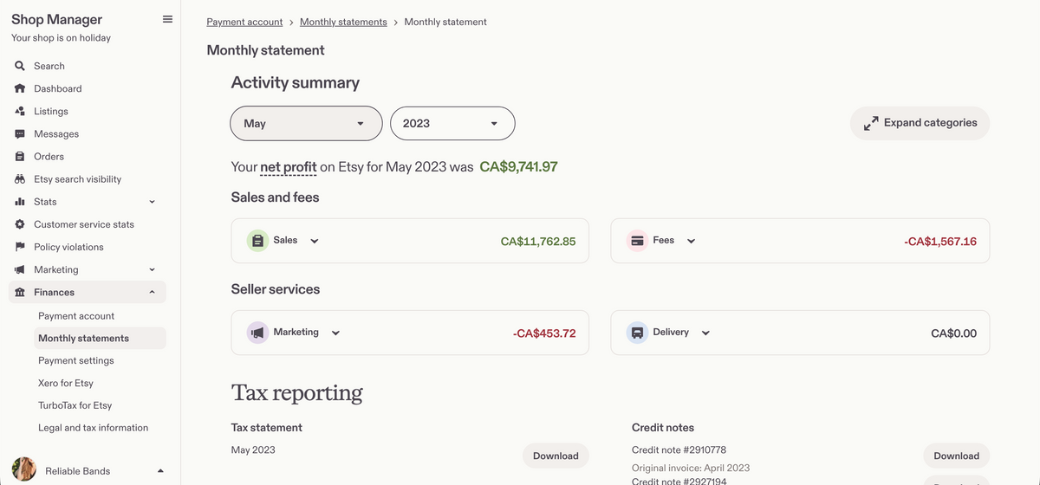The image size is (1040, 485).
Task: Click the Finances bank icon
Action: (x=20, y=293)
